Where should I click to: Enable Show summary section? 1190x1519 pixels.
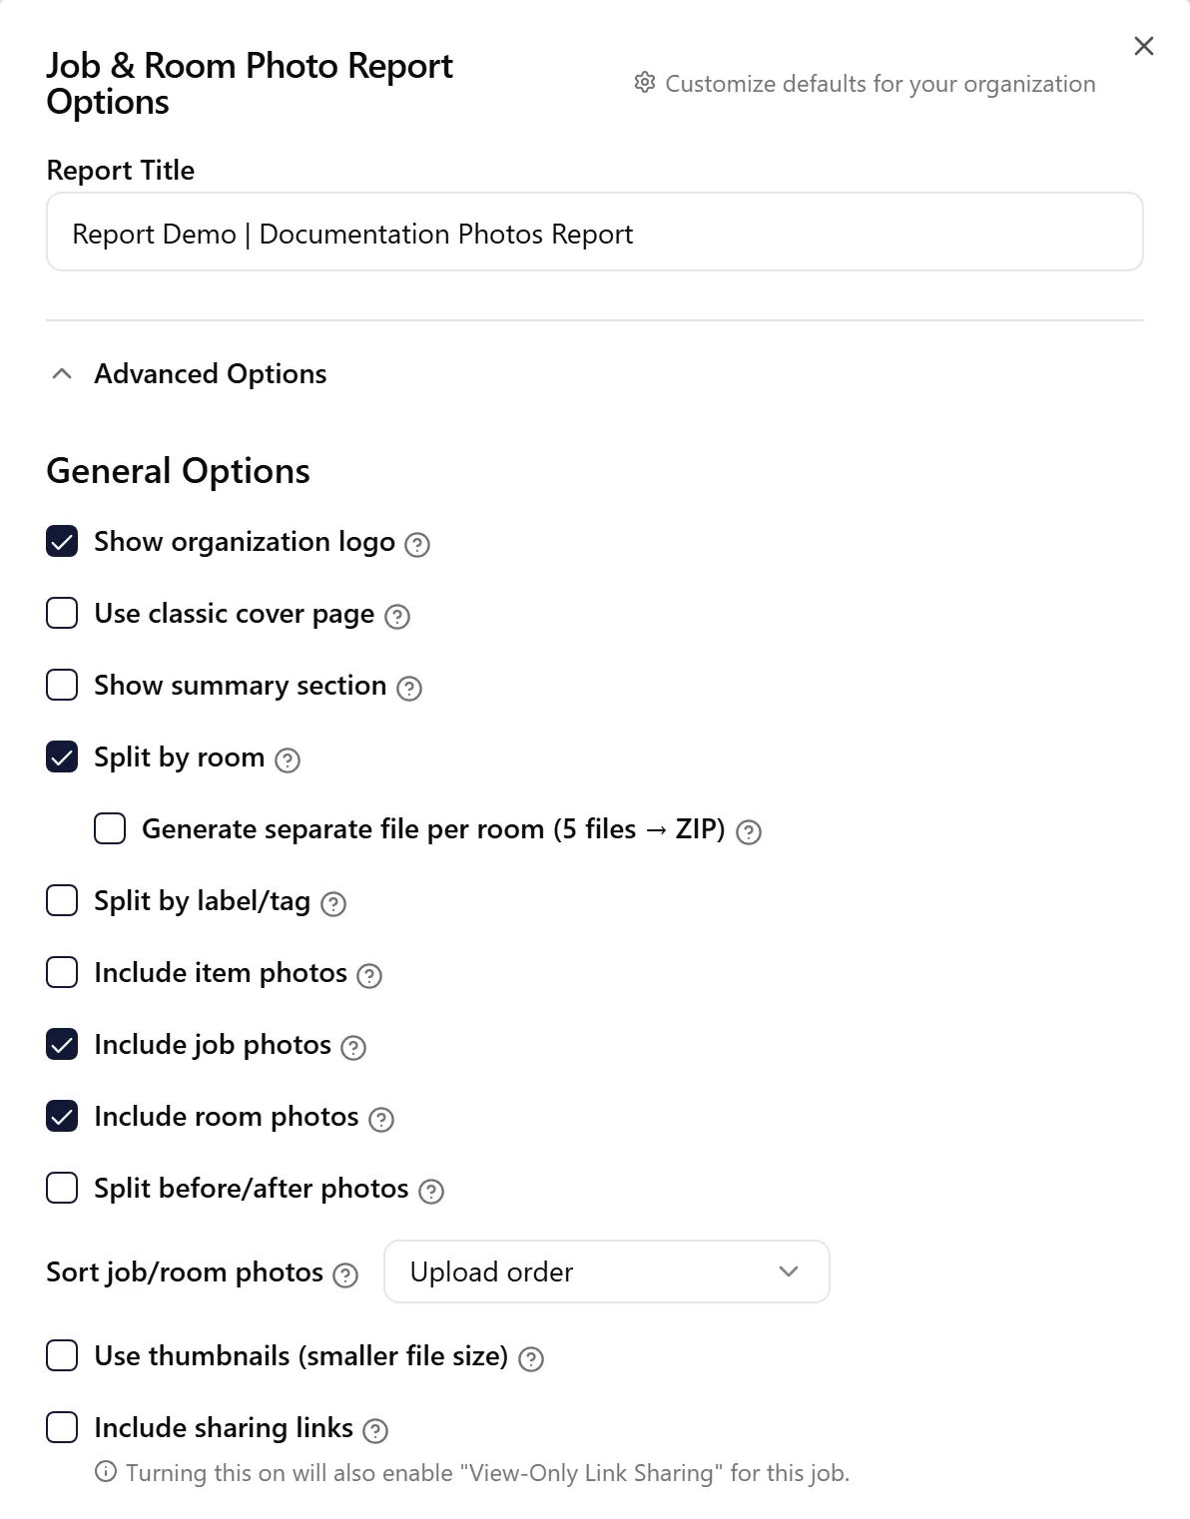[x=62, y=685]
